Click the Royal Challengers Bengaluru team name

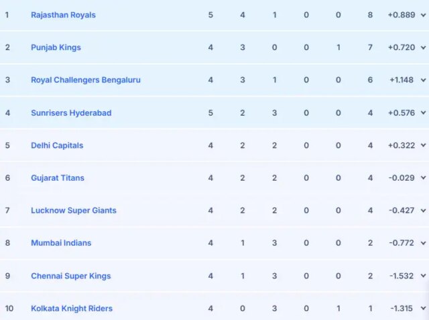(86, 80)
